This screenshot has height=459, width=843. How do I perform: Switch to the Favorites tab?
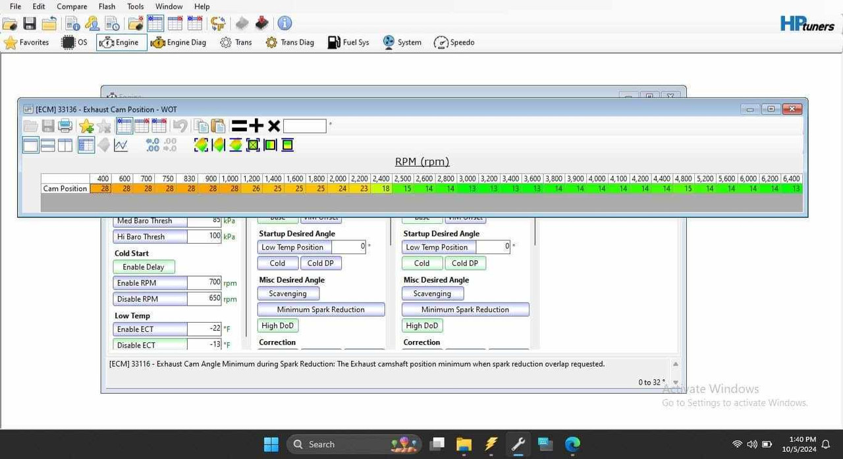point(27,42)
